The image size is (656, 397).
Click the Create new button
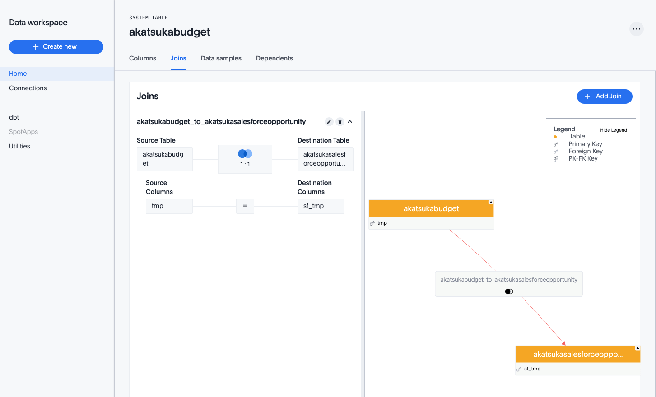pyautogui.click(x=56, y=47)
